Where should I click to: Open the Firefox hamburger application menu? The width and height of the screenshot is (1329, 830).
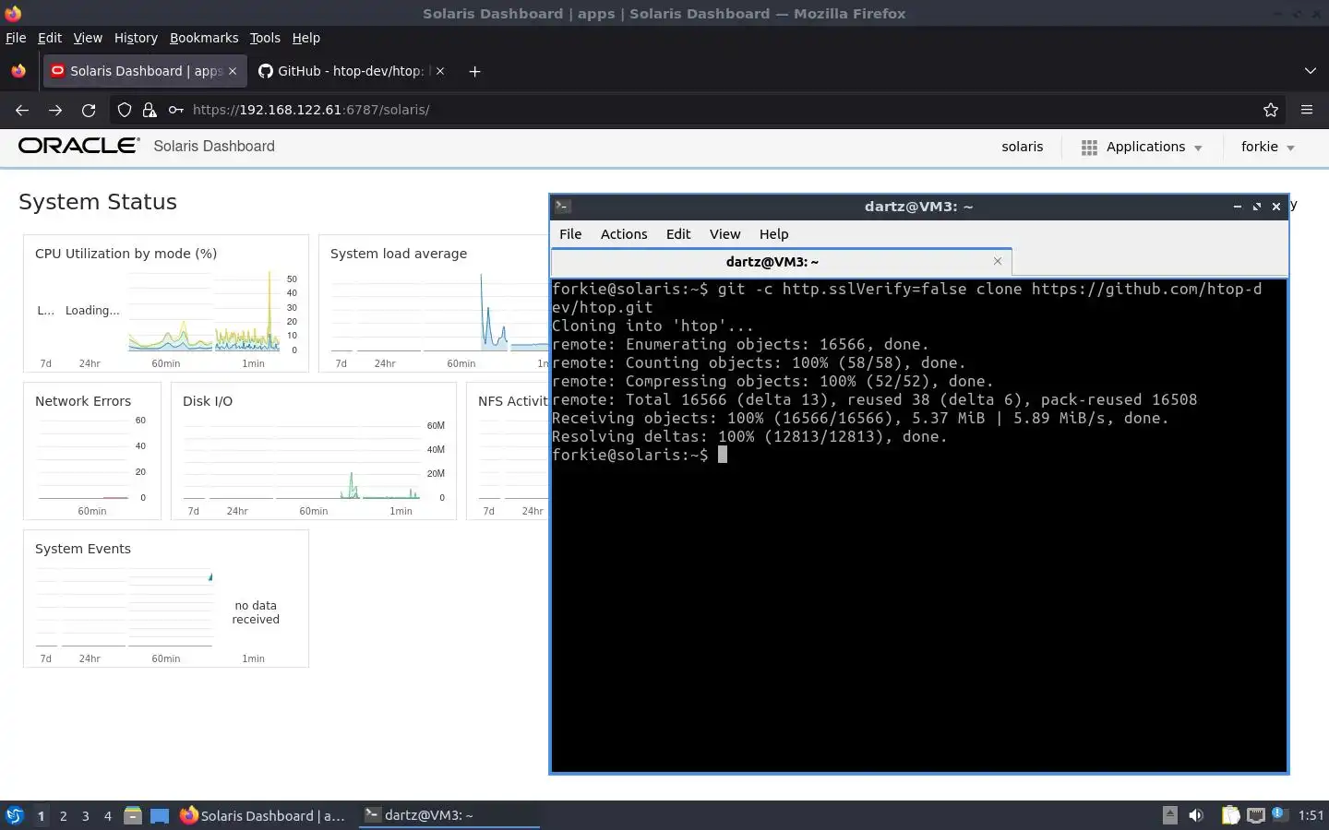click(x=1307, y=110)
